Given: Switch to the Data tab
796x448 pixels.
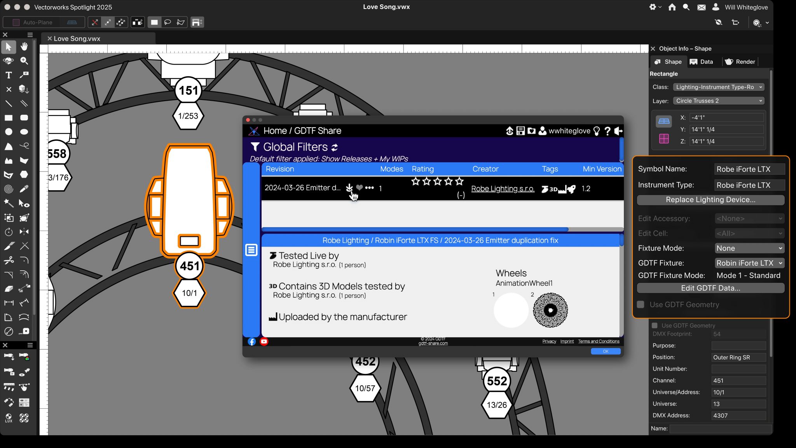Looking at the screenshot, I should [702, 62].
